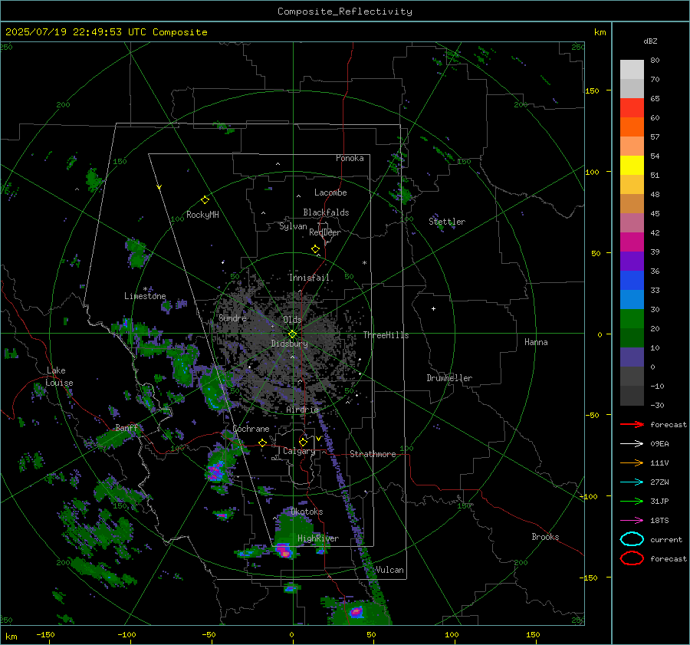
Task: Click the yellow diamond marker below Cochrane
Action: [x=263, y=443]
